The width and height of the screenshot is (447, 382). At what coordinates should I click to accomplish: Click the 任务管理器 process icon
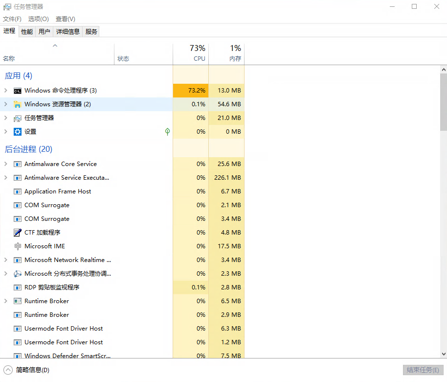point(18,118)
